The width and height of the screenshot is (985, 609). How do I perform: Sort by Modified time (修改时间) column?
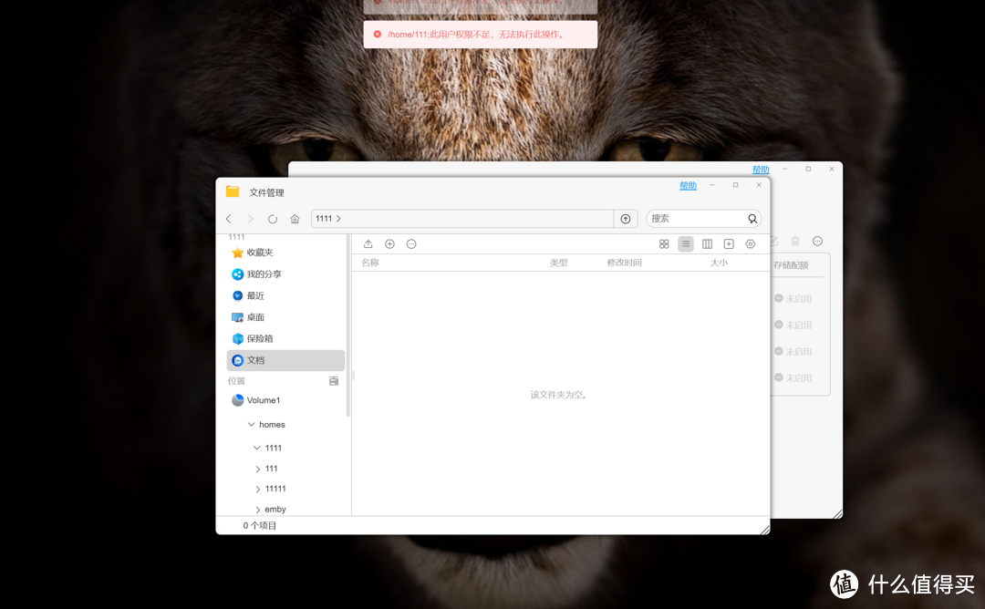point(625,263)
